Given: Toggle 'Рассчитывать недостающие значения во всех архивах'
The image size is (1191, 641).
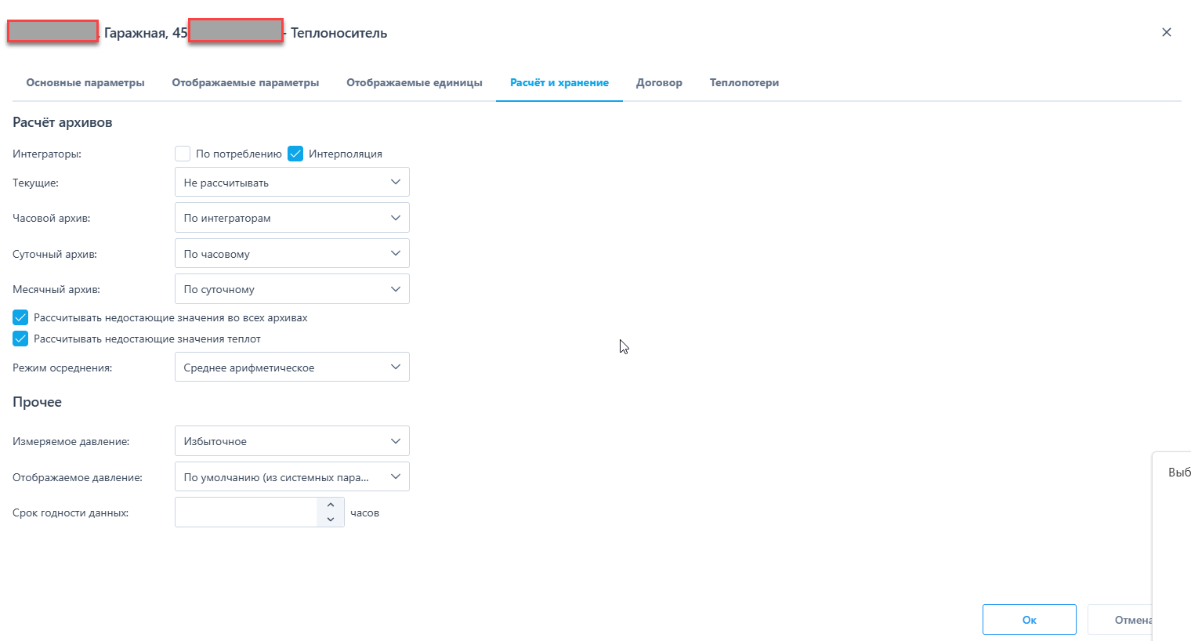Looking at the screenshot, I should pos(20,317).
